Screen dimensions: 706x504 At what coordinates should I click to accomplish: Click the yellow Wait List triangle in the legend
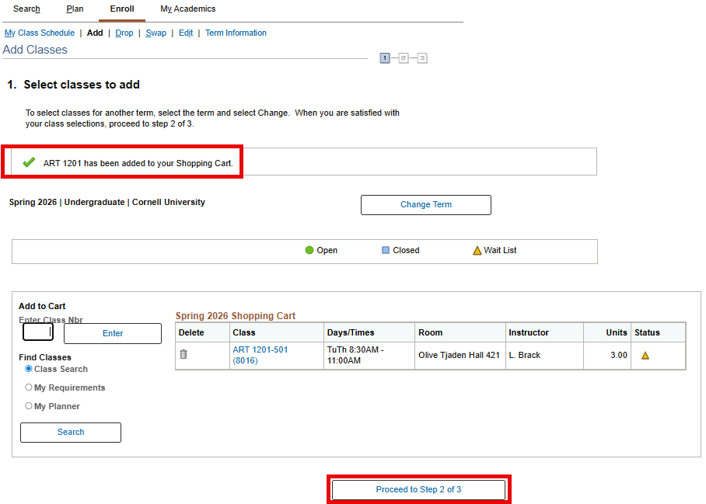click(x=477, y=250)
